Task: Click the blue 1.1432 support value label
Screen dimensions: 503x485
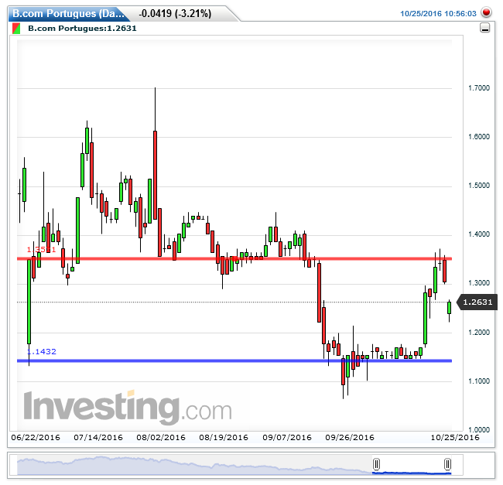Action: coord(41,352)
